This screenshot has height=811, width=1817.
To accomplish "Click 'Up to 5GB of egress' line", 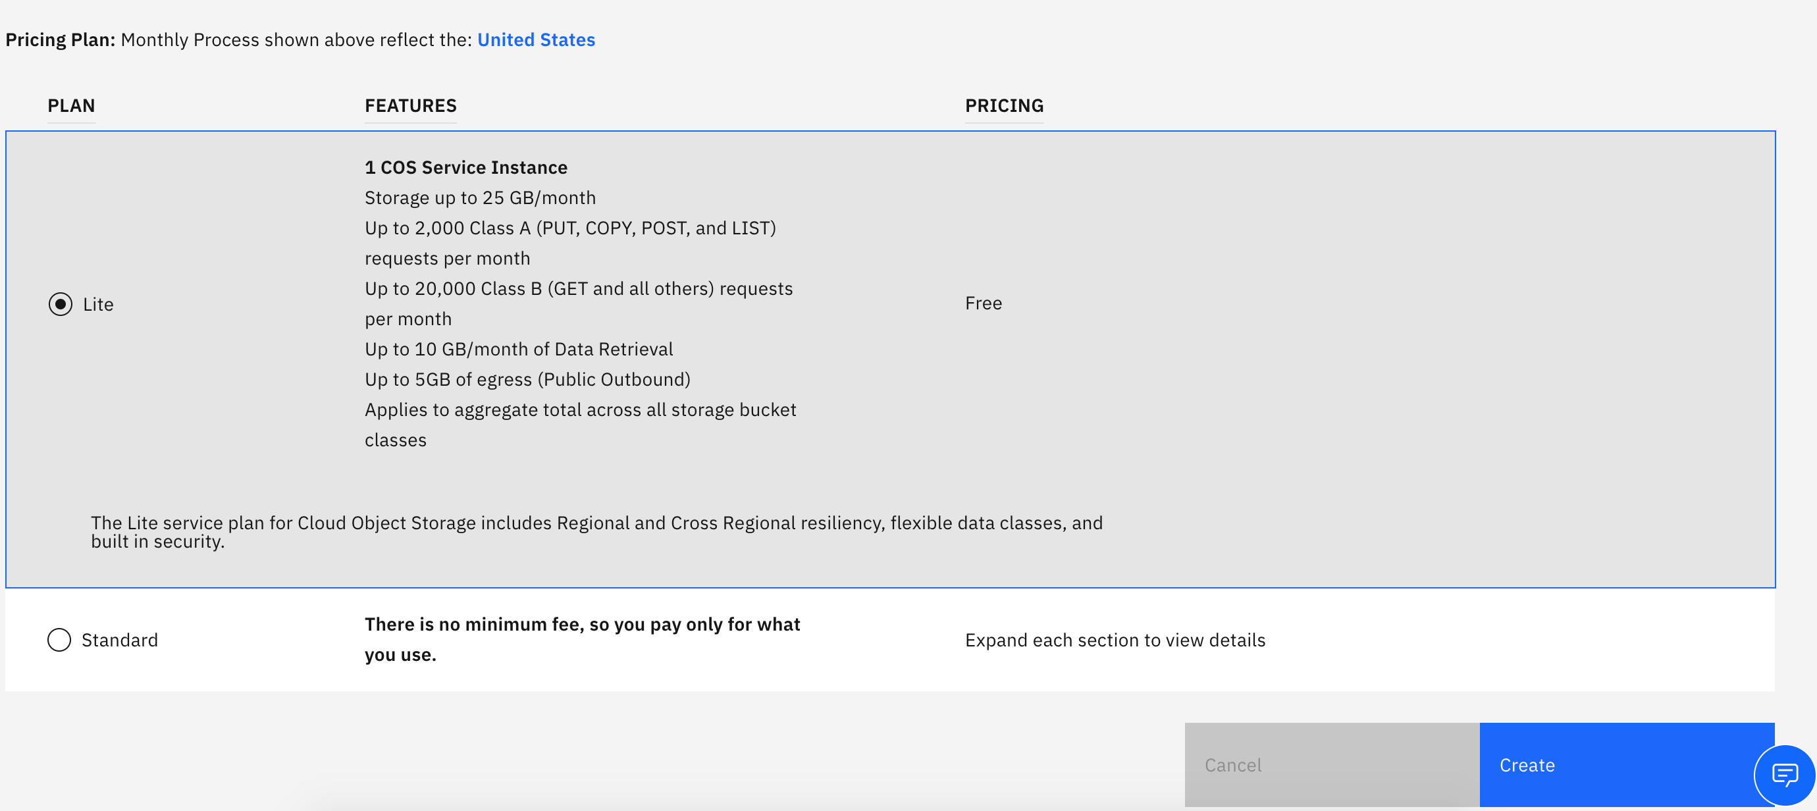I will (527, 379).
